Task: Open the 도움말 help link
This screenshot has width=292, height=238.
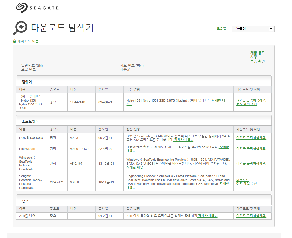Action: tap(221, 29)
